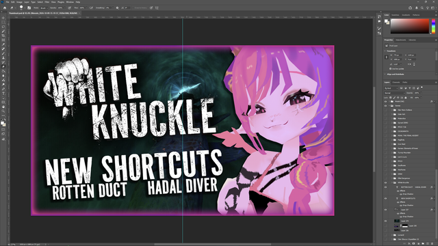Click the symmetry paint butterfly icon
Screen dimensions: 438x246
(157, 8)
